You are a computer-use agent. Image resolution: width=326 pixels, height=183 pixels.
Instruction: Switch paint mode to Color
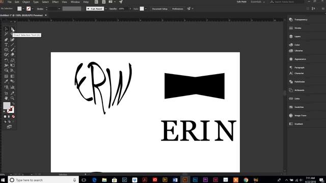click(5, 116)
